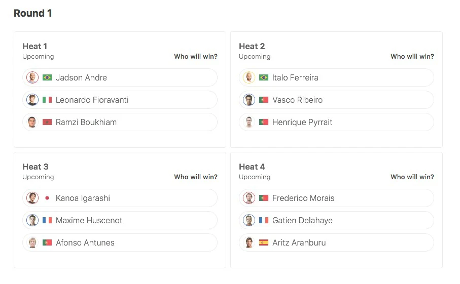Pick Leonardo Fioravanti to win Heat 1
This screenshot has height=284, width=460.
point(120,100)
